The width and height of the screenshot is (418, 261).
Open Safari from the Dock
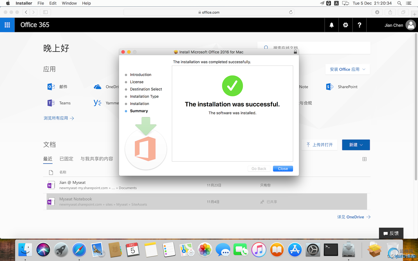pyautogui.click(x=79, y=250)
